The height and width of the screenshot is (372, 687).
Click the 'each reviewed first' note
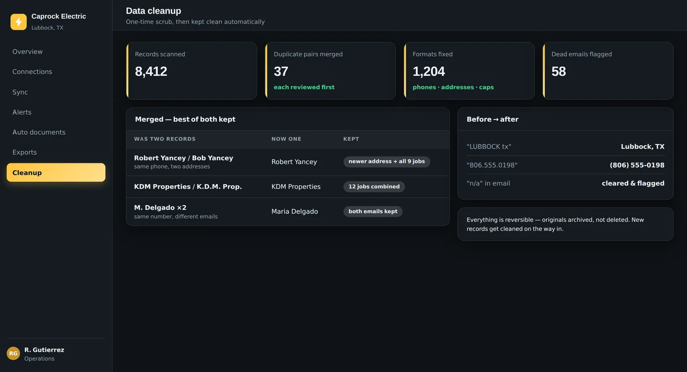click(x=304, y=87)
